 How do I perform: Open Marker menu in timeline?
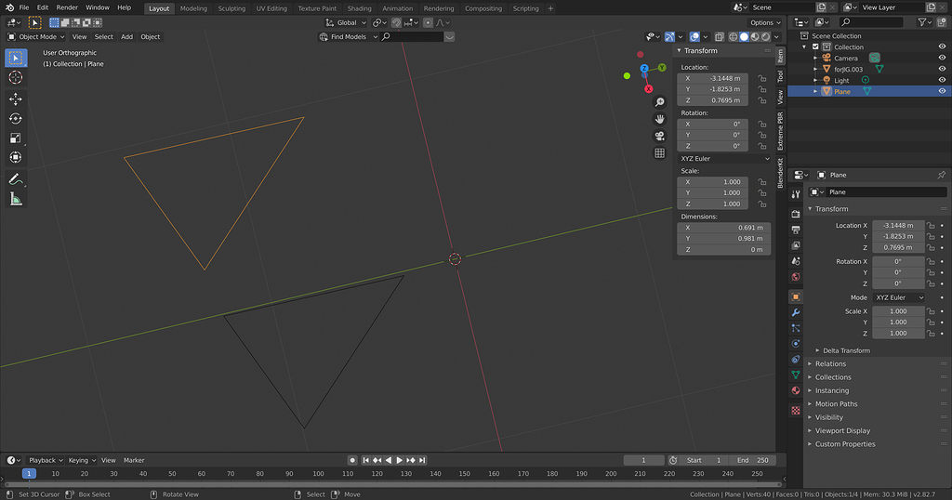(134, 461)
